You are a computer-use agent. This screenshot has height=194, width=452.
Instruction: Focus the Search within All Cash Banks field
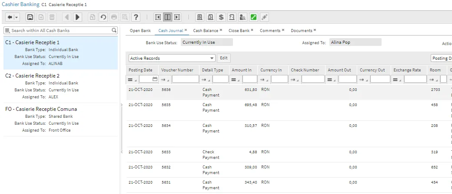coord(61,30)
